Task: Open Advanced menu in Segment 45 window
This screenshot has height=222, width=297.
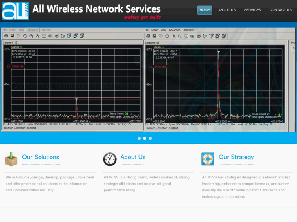Action: 174,30
